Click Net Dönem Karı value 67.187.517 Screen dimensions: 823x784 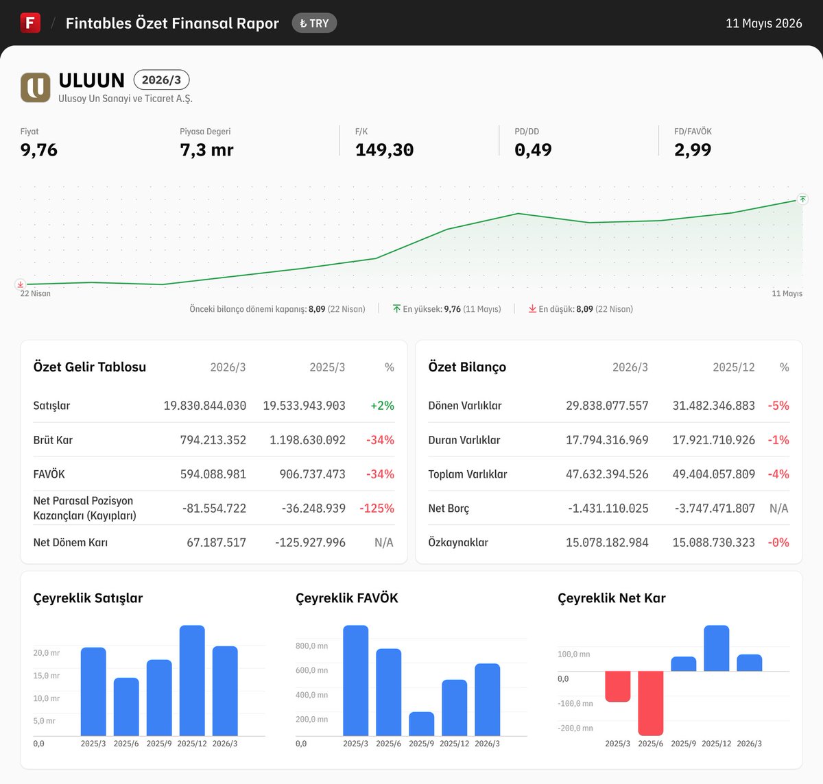(x=217, y=543)
